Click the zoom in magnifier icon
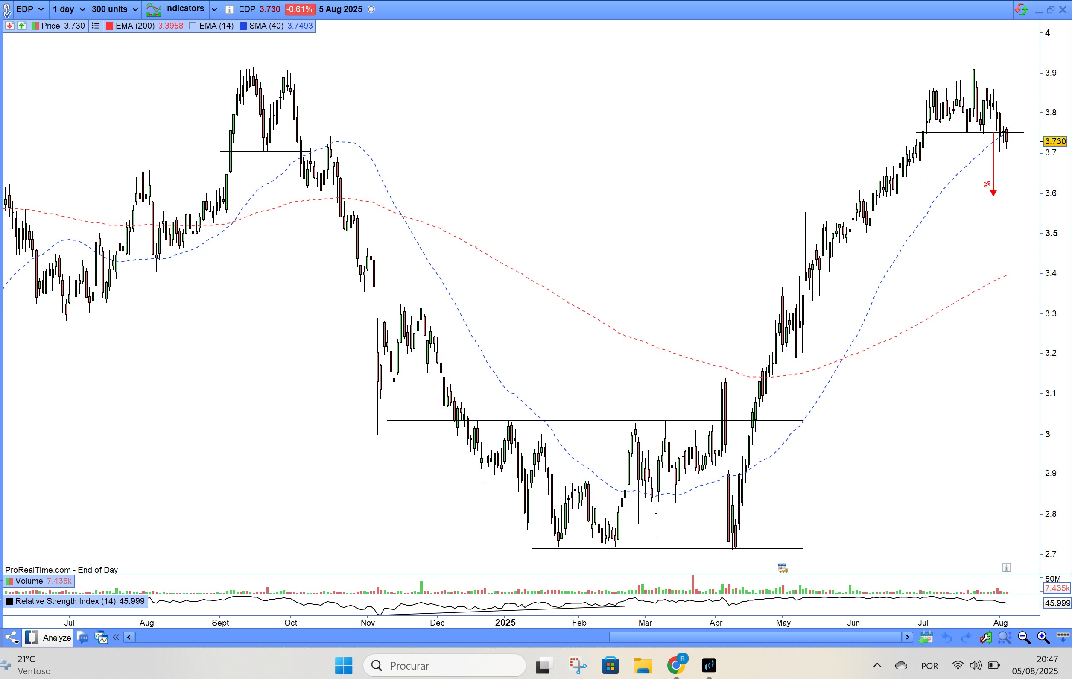The image size is (1072, 679). (x=1043, y=638)
